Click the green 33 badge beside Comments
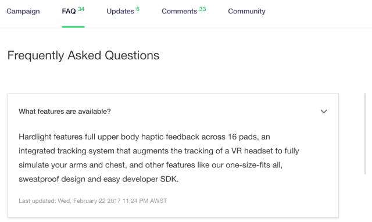This screenshot has height=222, width=372. pos(202,9)
